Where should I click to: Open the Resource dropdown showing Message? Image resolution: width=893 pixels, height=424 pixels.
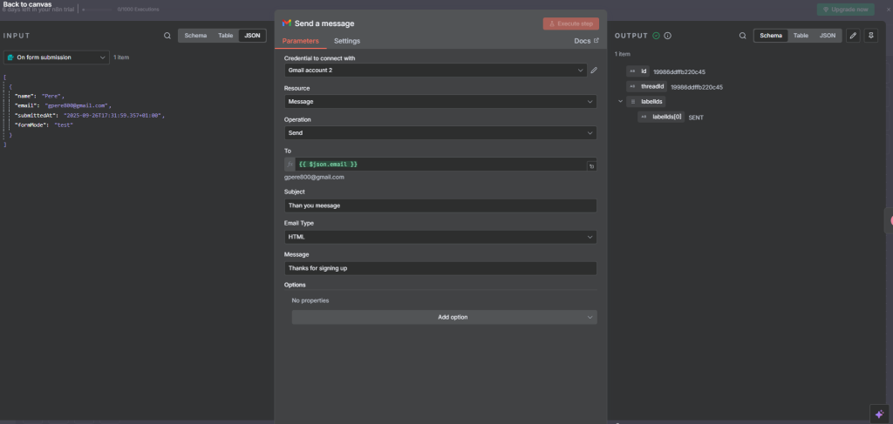(x=440, y=101)
